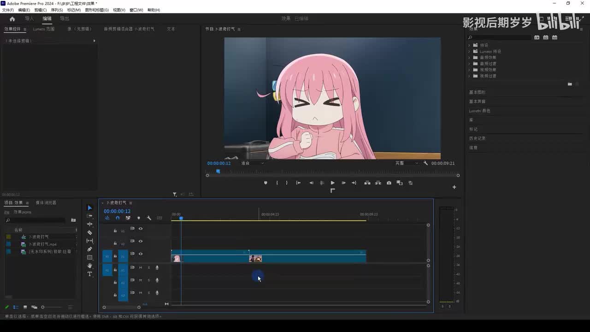Mute audio track A1
The height and width of the screenshot is (332, 590).
(141, 267)
